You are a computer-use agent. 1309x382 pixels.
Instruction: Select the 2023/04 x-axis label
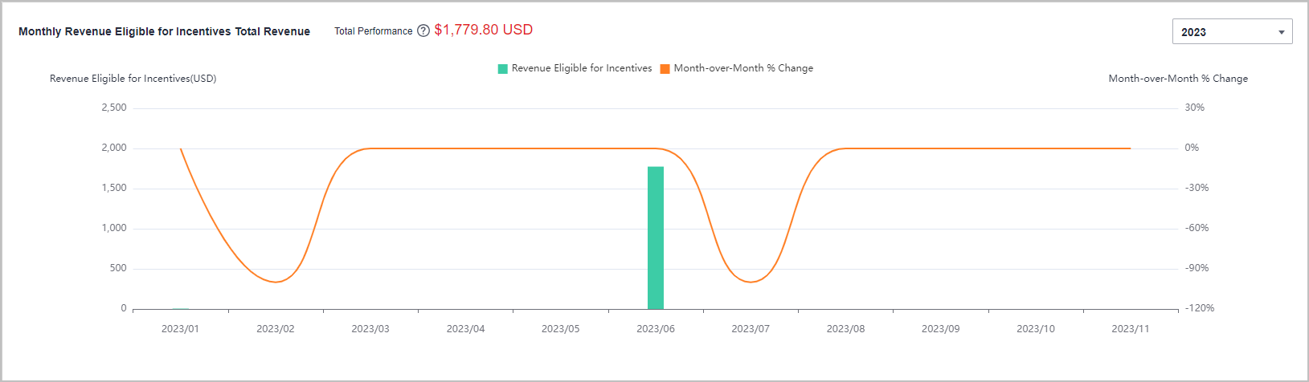tap(465, 329)
